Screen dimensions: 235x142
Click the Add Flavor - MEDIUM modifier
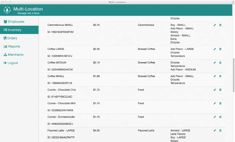pos(183,70)
